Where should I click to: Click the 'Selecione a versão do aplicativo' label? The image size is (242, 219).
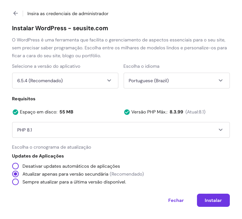pyautogui.click(x=46, y=66)
